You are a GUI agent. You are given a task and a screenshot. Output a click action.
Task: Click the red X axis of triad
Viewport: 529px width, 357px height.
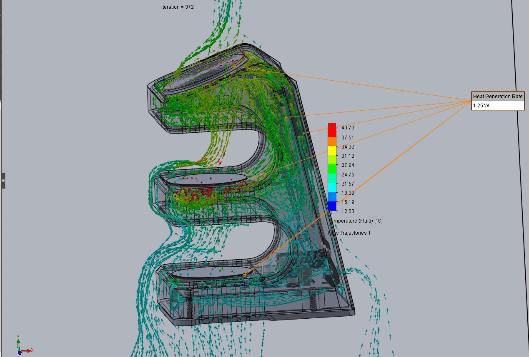pos(26,351)
